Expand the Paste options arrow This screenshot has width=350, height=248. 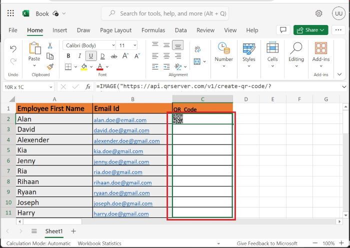[34, 65]
